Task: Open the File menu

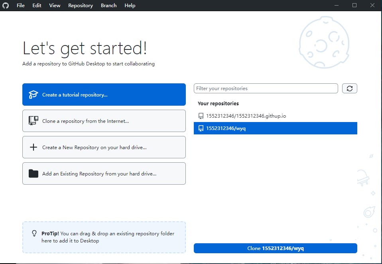Action: coord(21,6)
